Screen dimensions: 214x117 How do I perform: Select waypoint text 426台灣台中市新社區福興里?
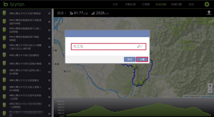(24, 55)
